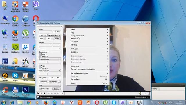The width and height of the screenshot is (186, 105).
Task: Select the Recycle Bin desktop icon
Action: point(5,48)
